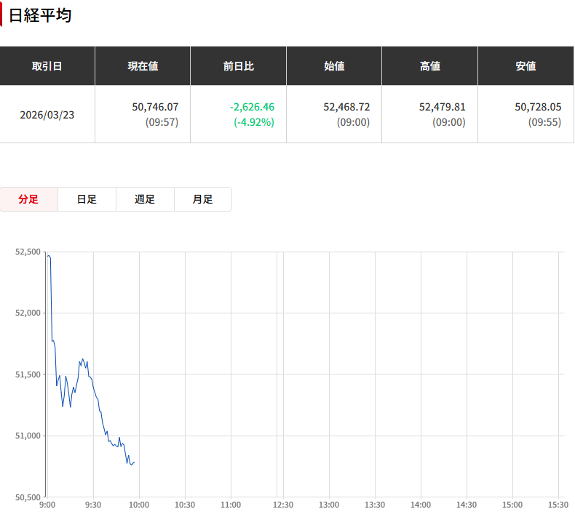
Task: Click the high value 52,479.81
Action: pyautogui.click(x=443, y=107)
